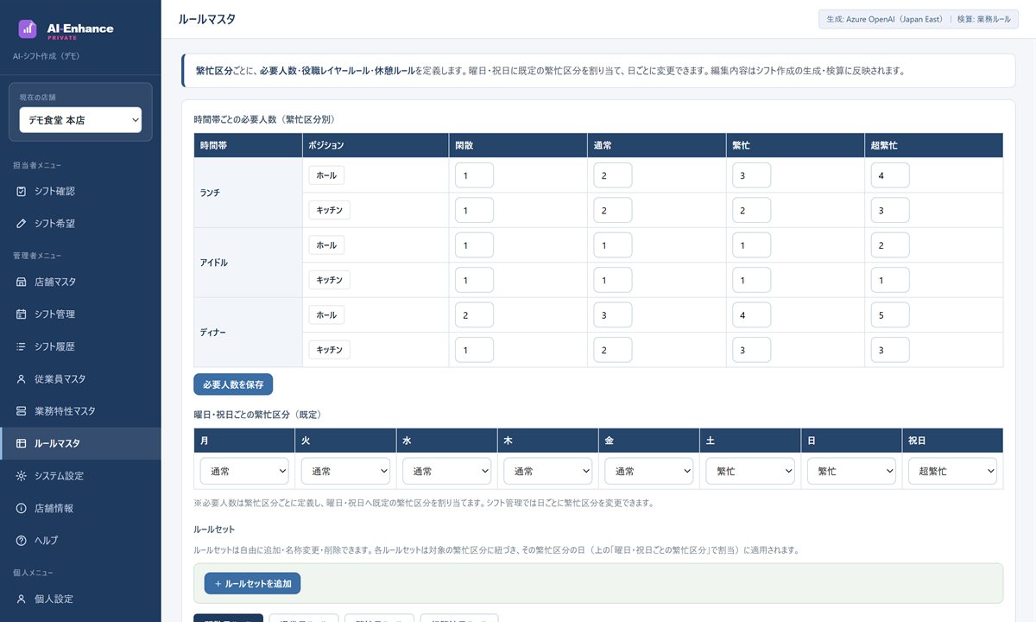Edit アイドル ホール 繁忙 headcount field
The height and width of the screenshot is (622, 1036).
751,245
